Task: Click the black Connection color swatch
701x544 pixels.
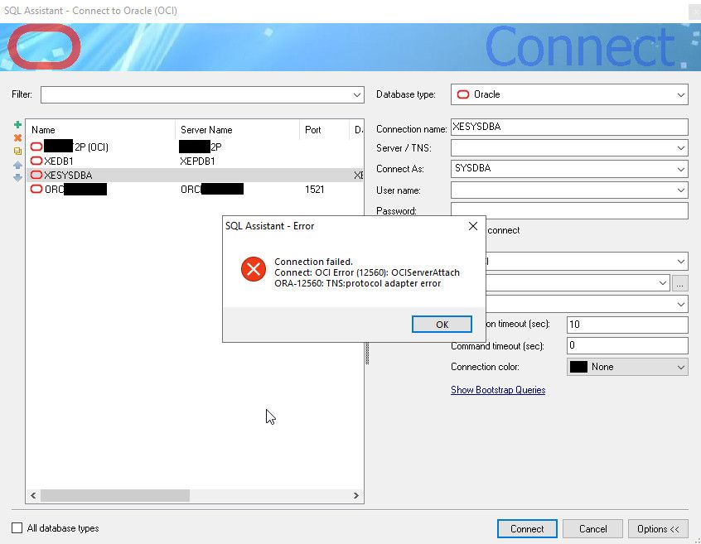Action: click(578, 367)
